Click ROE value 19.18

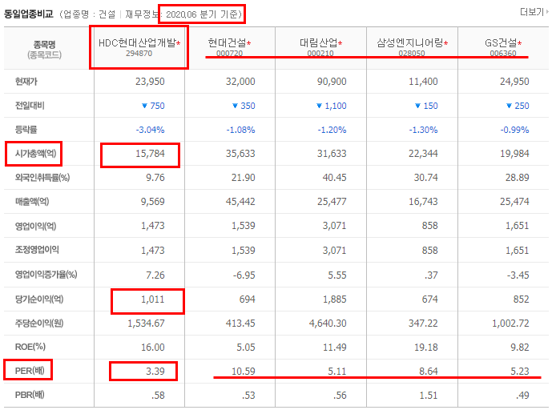pyautogui.click(x=426, y=348)
